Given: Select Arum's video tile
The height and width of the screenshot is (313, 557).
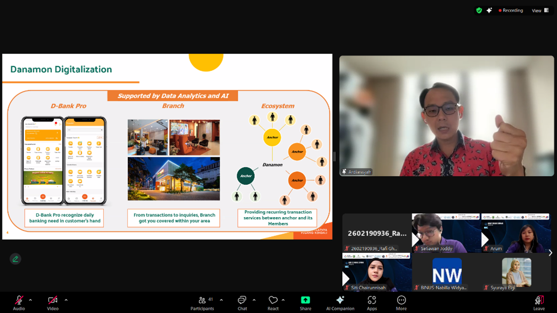Looking at the screenshot, I should pos(516,233).
